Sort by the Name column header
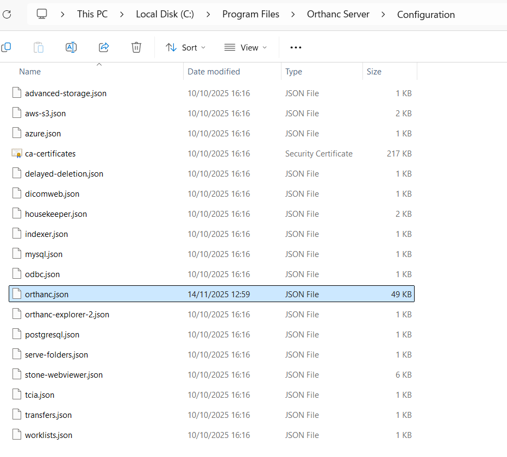This screenshot has width=507, height=457. point(30,72)
